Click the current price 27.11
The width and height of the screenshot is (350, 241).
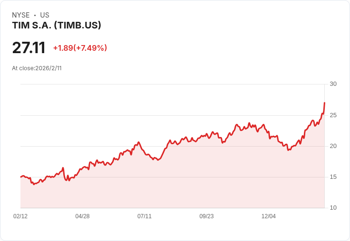[x=29, y=48]
